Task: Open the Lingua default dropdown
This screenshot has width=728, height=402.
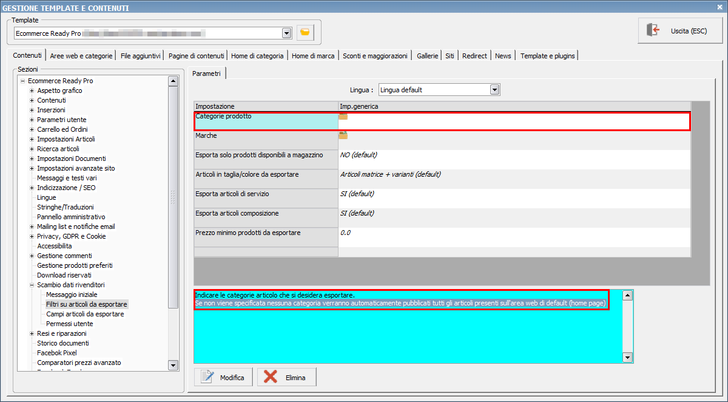Action: 494,90
